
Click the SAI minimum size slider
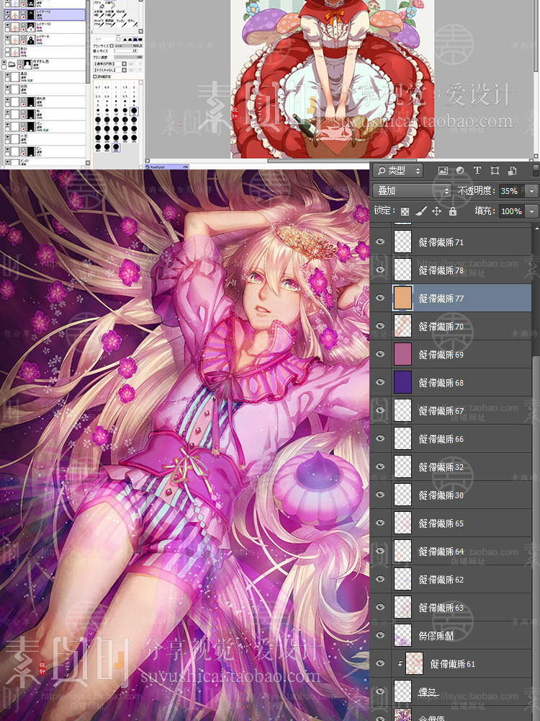126,51
